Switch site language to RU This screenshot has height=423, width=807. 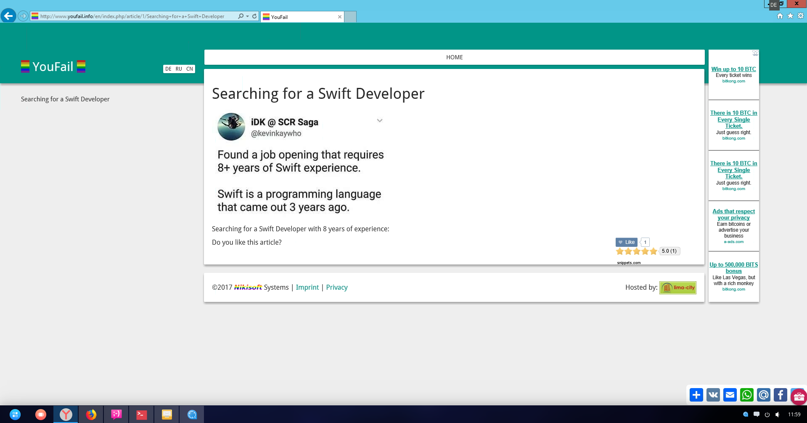pyautogui.click(x=179, y=69)
